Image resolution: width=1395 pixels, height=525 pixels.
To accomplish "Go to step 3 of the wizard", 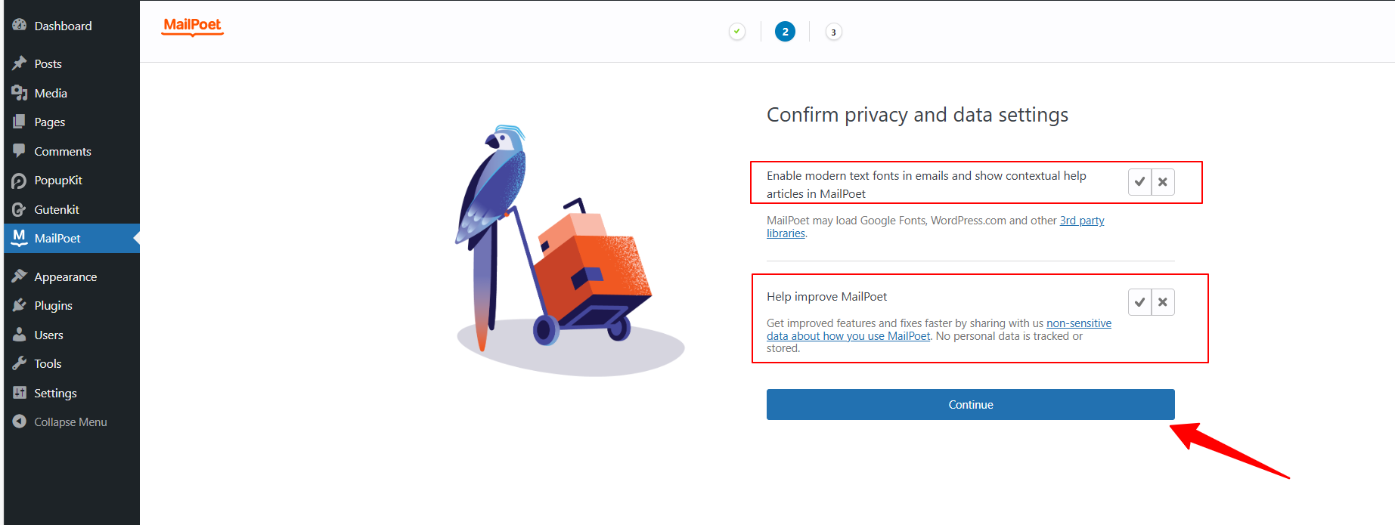I will 833,32.
